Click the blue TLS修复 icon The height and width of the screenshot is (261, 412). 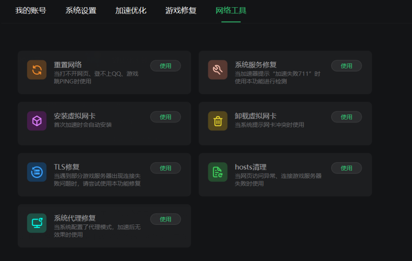pos(37,172)
